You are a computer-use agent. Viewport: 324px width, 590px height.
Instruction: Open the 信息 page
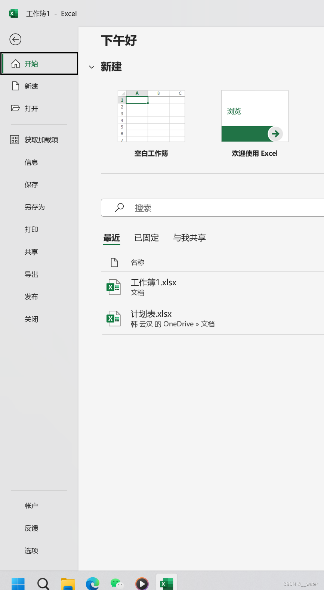[39, 162]
